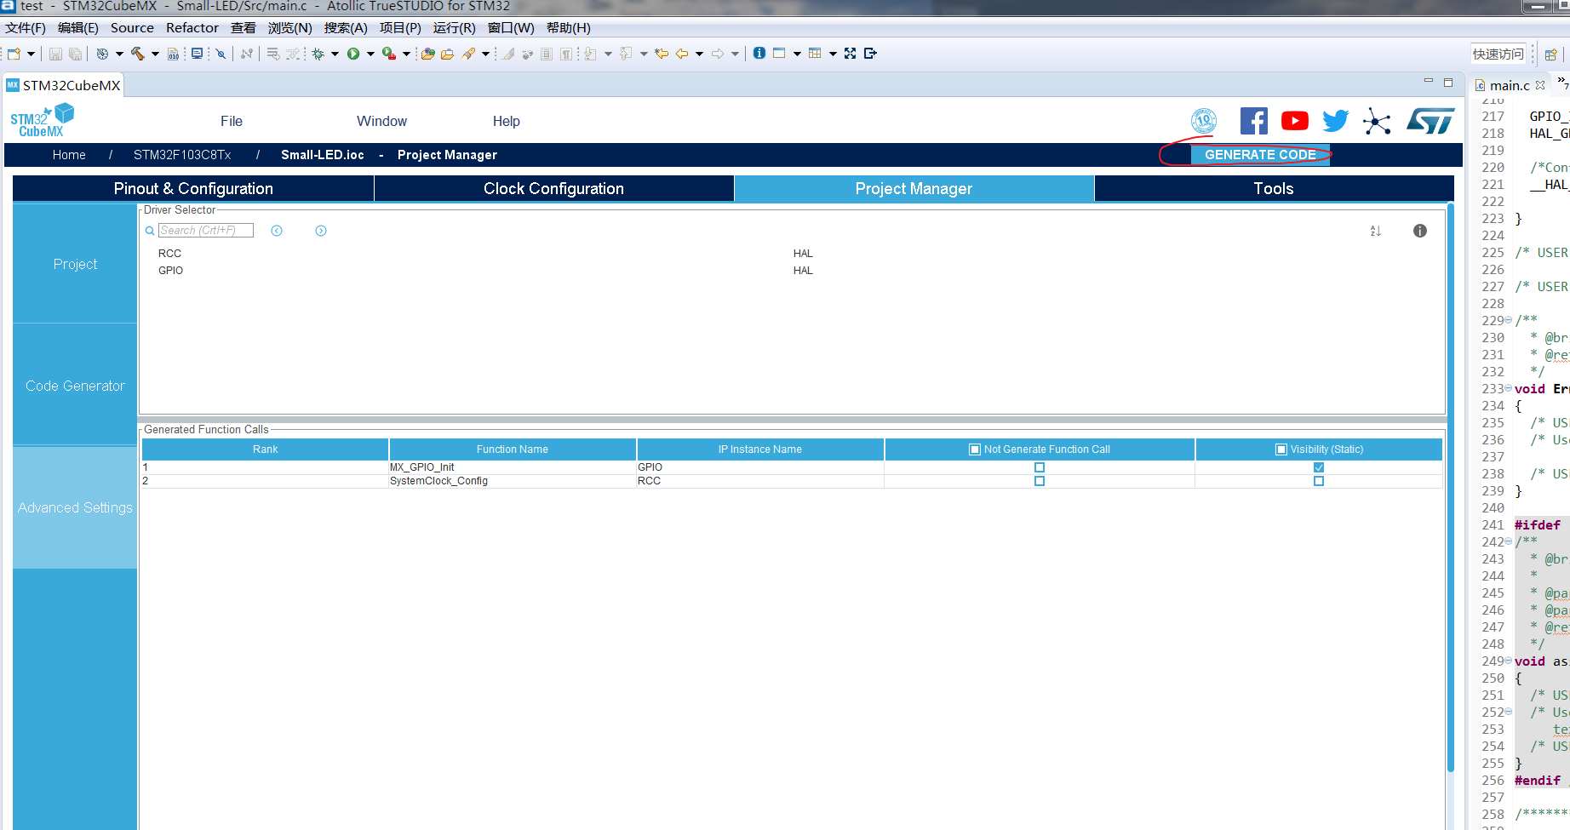Click the Driver Selector info icon
This screenshot has width=1570, height=830.
1420,231
